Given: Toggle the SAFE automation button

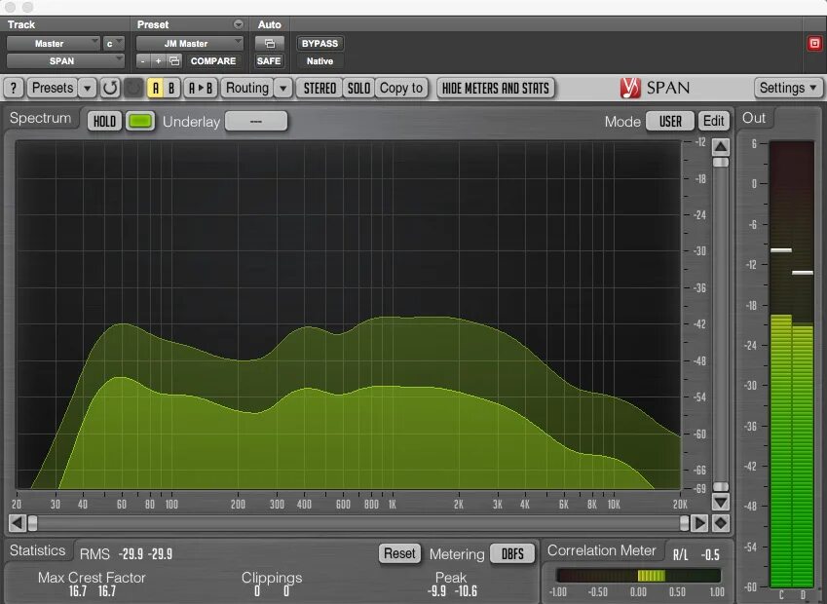Looking at the screenshot, I should [269, 61].
